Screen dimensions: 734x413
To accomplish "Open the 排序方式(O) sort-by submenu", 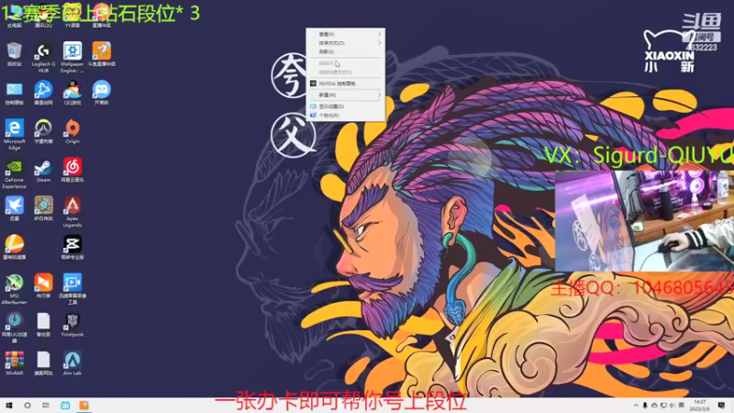I will click(x=346, y=43).
